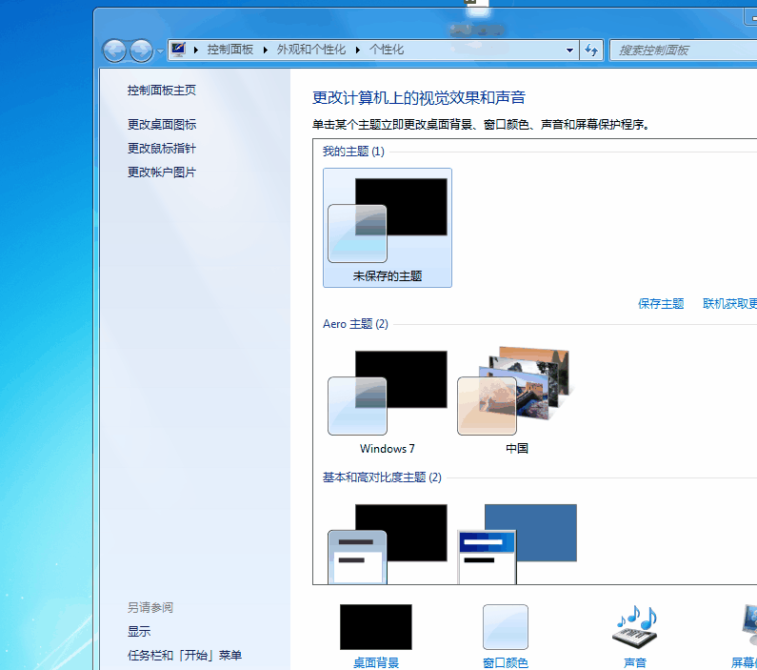Viewport: 757px width, 670px height.
Task: Click the screen saver icon at bottom right
Action: (x=749, y=626)
